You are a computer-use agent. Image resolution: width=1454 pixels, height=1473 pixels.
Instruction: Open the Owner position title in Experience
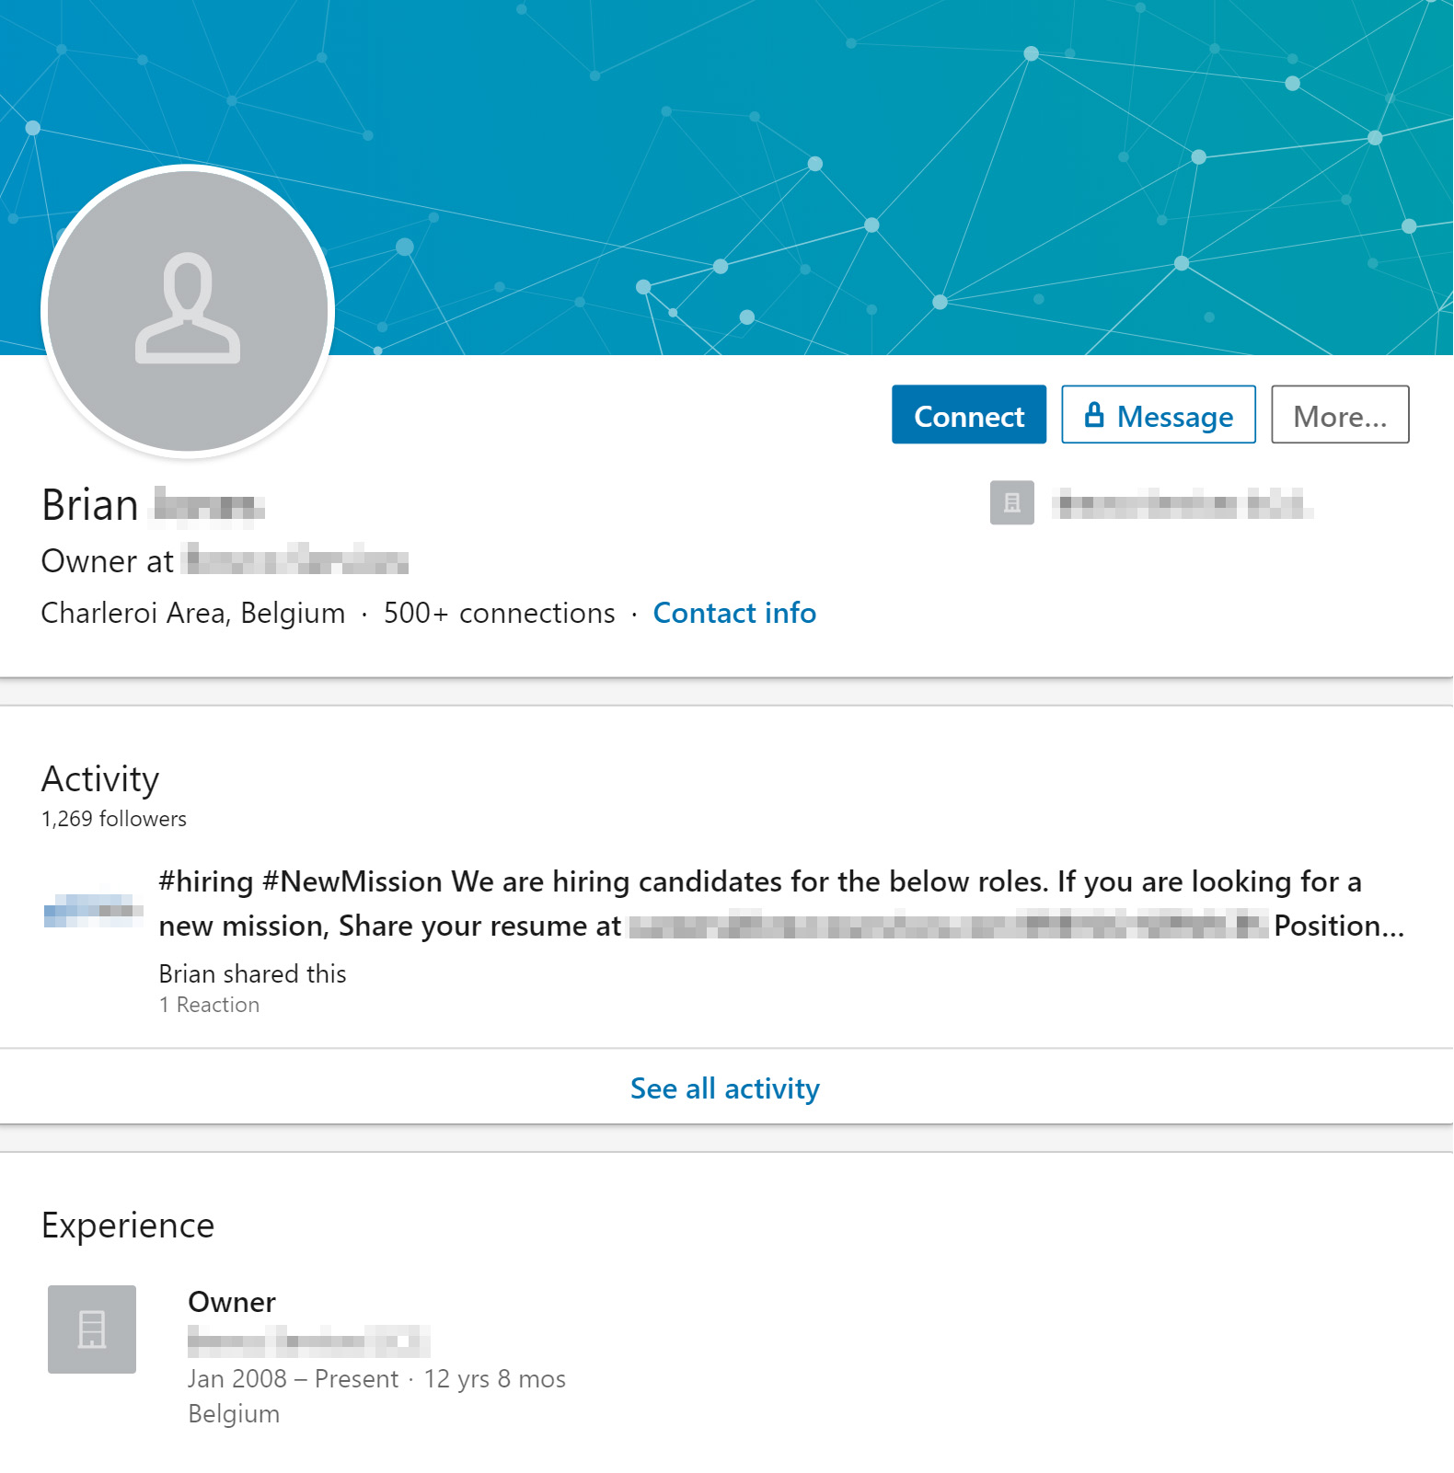point(232,1302)
